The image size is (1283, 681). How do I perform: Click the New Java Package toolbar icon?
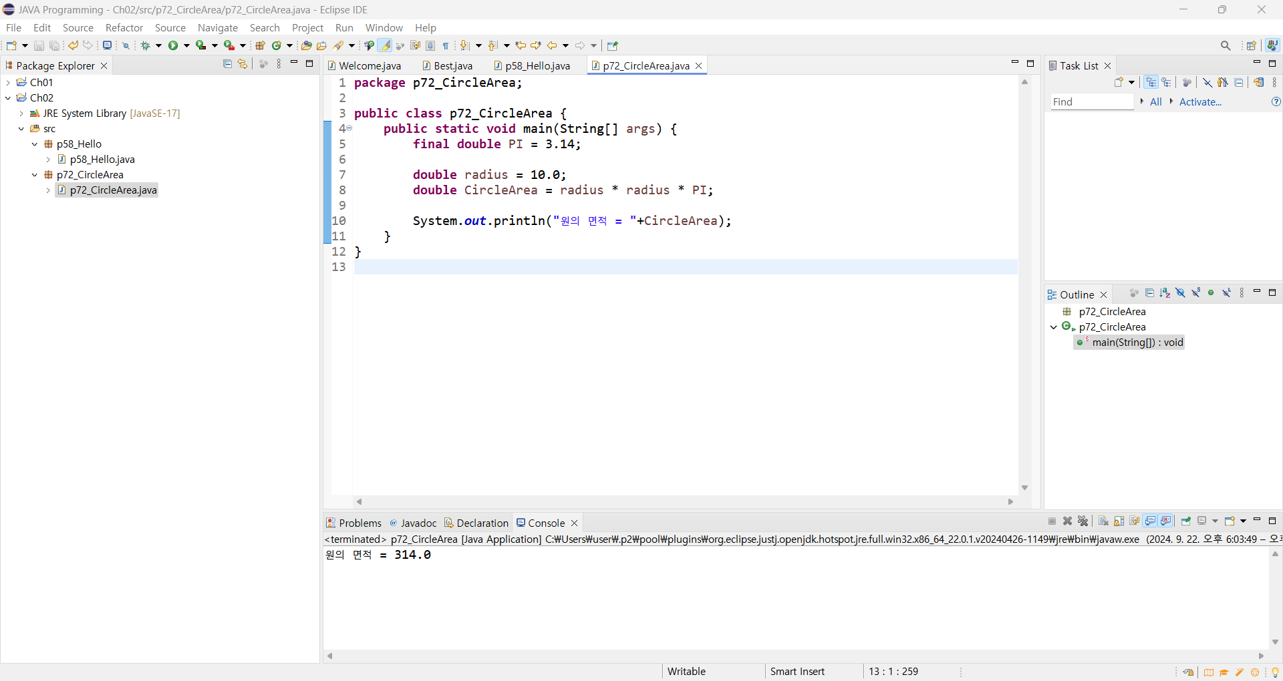[x=261, y=45]
